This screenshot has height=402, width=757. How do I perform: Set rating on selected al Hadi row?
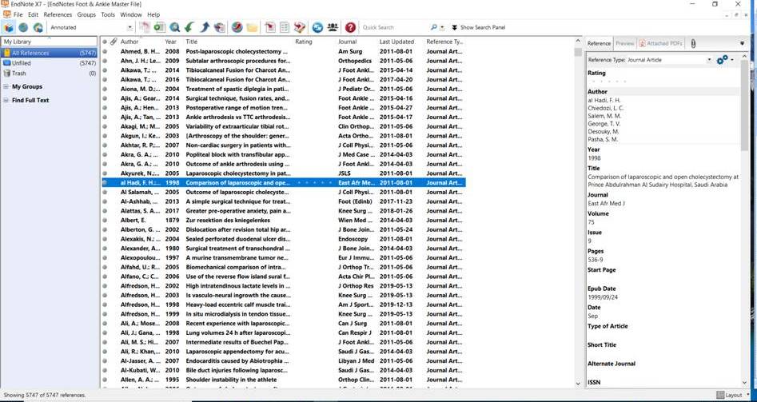point(315,183)
